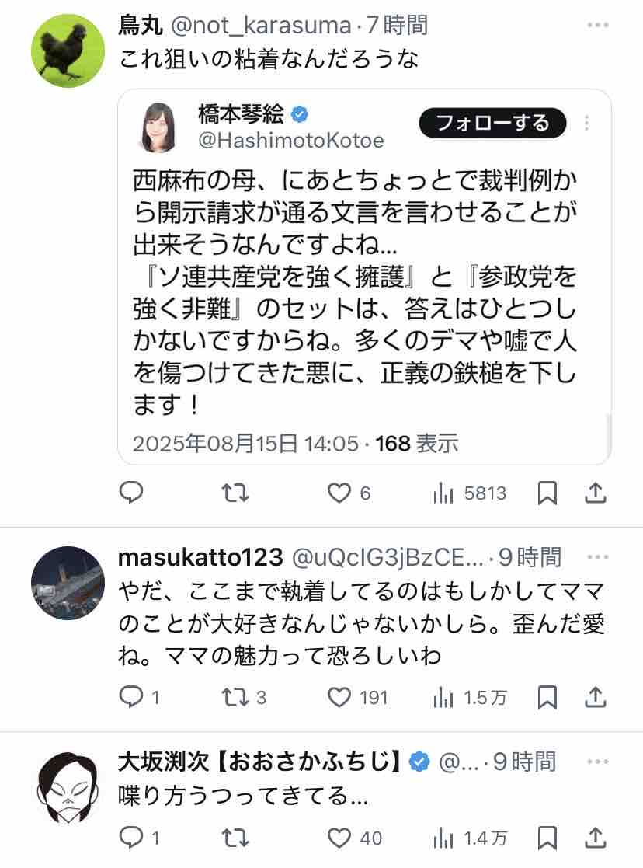Follow 橋本琴絵 with フォローする button
This screenshot has height=868, width=643.
pyautogui.click(x=492, y=123)
